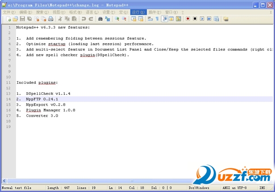Toggle synchronized horizontal scrolling icon
This screenshot has height=192, width=275.
(x=141, y=19)
